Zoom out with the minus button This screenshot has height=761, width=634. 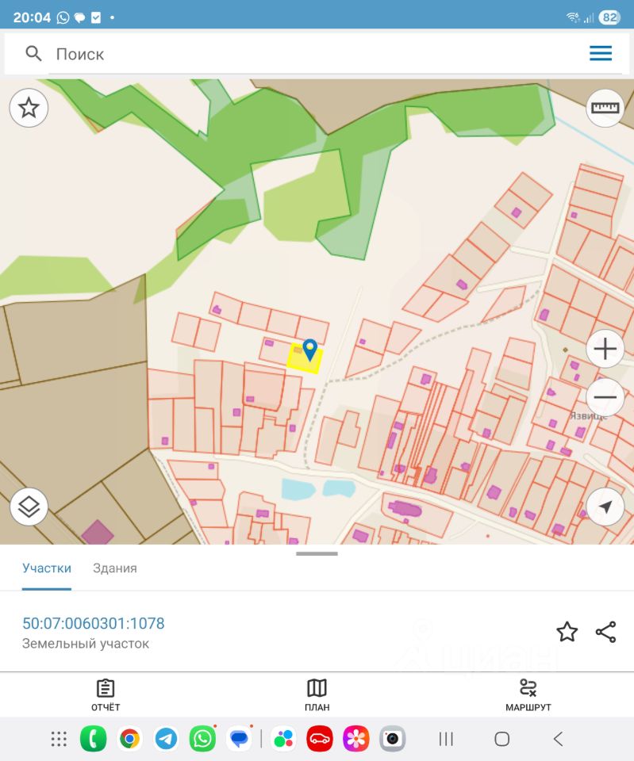605,397
